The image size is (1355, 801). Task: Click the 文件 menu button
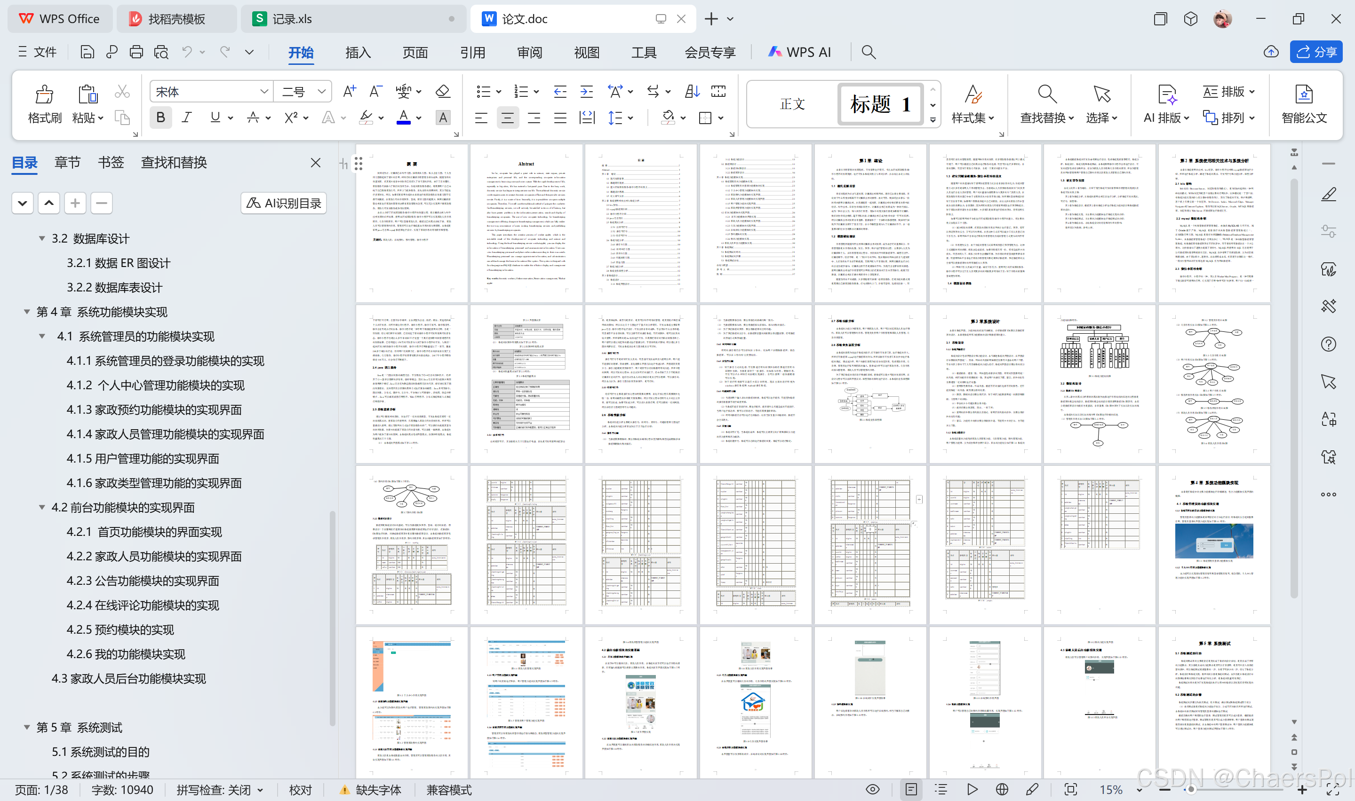click(37, 52)
